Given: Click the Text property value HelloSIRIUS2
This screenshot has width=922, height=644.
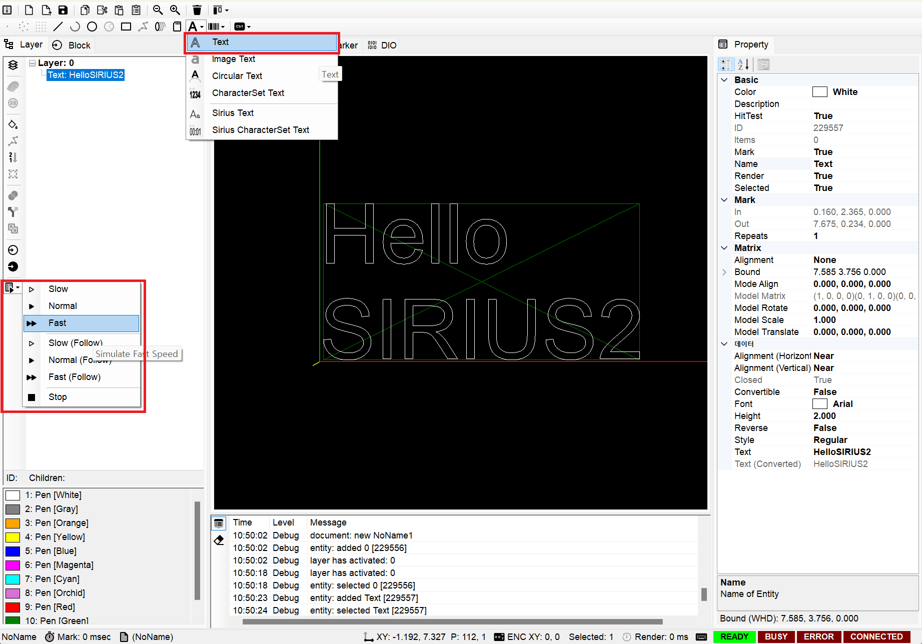Looking at the screenshot, I should pyautogui.click(x=842, y=452).
